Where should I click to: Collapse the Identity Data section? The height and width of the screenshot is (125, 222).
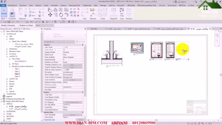(x=83, y=112)
